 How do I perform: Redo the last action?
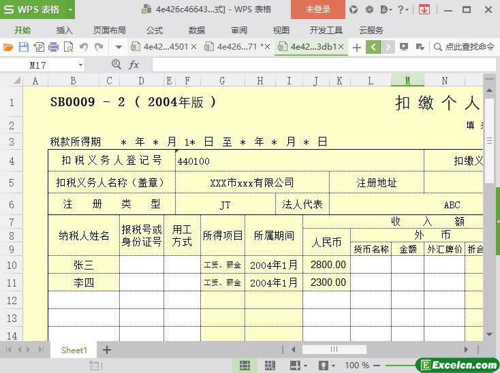point(99,47)
